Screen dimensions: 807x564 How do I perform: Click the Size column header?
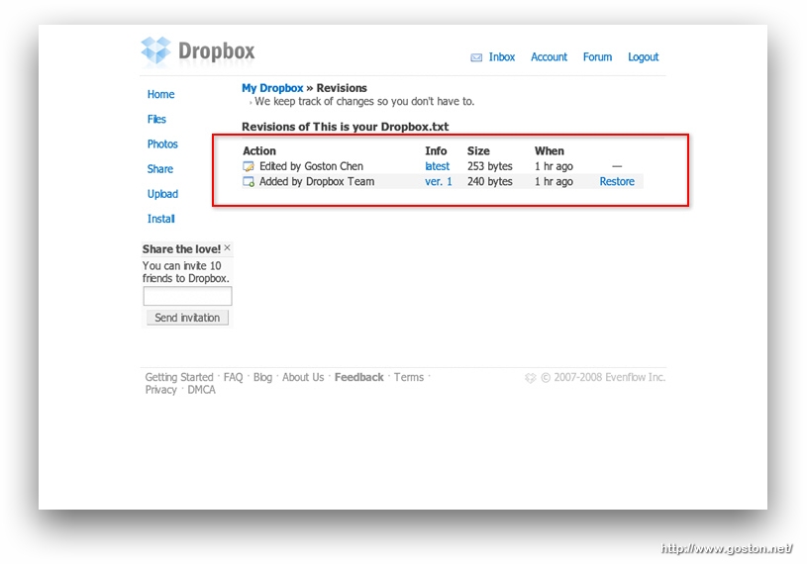click(x=478, y=151)
